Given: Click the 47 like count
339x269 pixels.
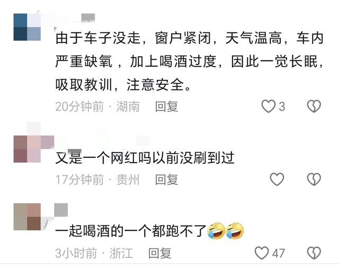Looking at the screenshot, I should [278, 253].
